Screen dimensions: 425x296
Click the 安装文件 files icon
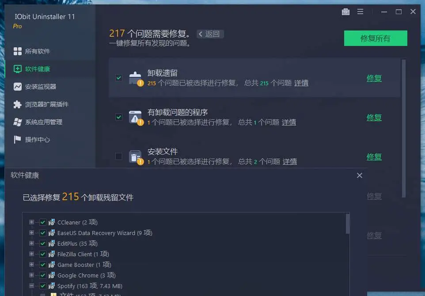136,156
